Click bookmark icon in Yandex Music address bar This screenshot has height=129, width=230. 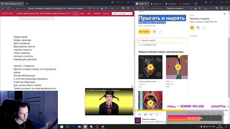200,8
